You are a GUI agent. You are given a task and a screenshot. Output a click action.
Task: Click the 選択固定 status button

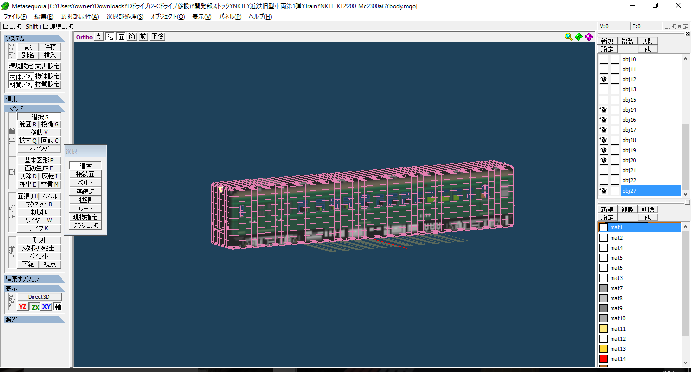tap(676, 27)
